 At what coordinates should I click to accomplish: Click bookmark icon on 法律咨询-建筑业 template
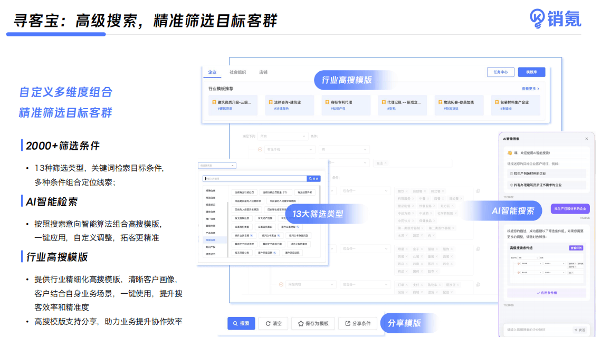[270, 102]
